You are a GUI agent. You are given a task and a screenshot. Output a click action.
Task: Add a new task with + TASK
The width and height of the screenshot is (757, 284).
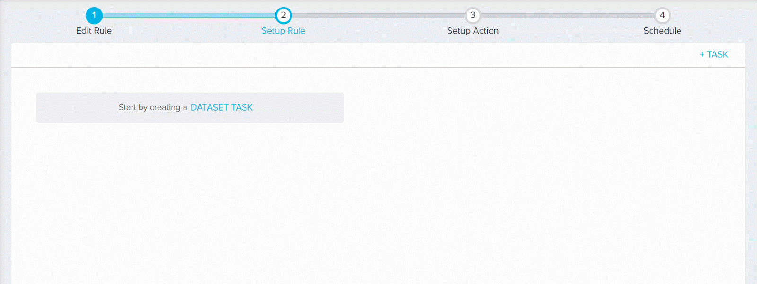point(714,55)
